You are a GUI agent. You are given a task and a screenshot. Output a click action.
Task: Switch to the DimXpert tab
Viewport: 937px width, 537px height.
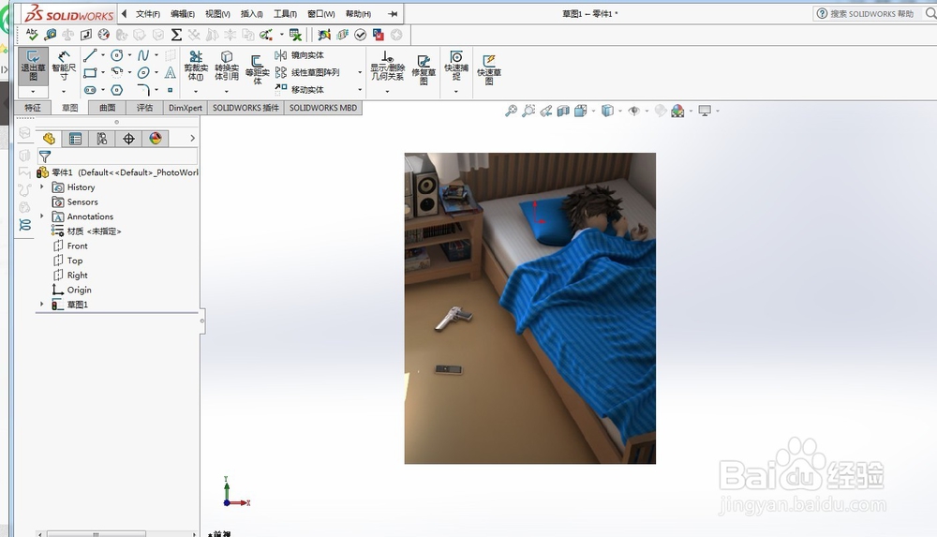186,108
